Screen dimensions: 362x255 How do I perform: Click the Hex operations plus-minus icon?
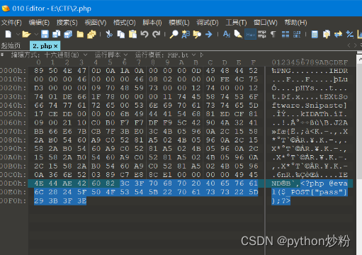point(350,35)
